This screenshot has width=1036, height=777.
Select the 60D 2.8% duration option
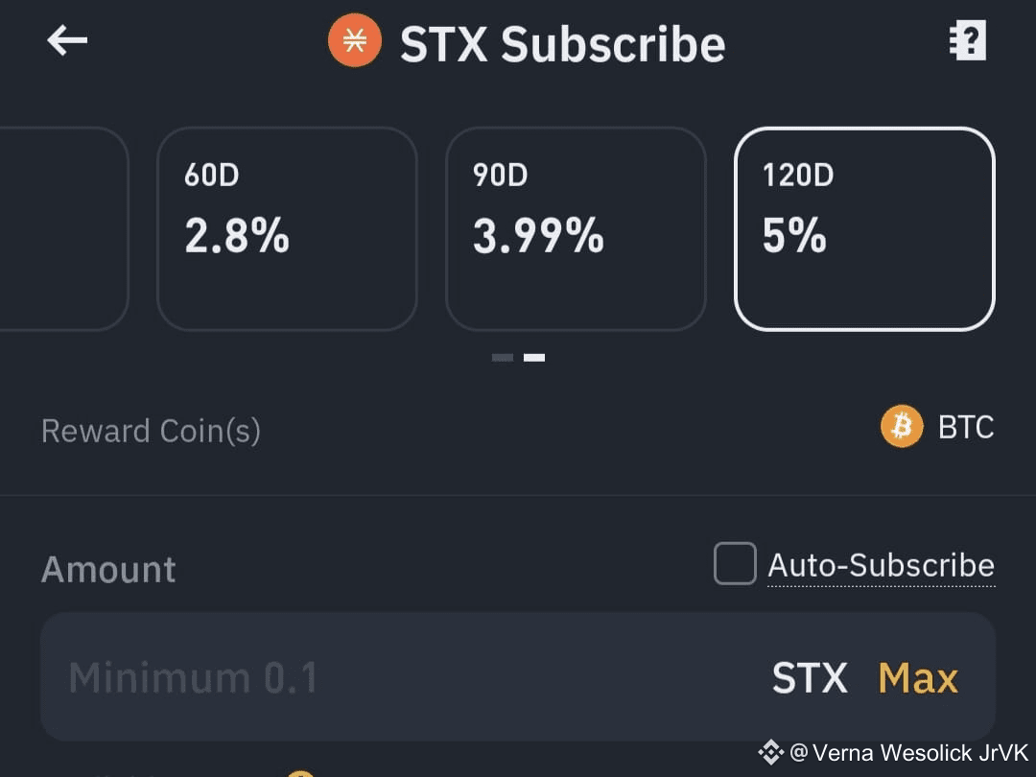287,228
